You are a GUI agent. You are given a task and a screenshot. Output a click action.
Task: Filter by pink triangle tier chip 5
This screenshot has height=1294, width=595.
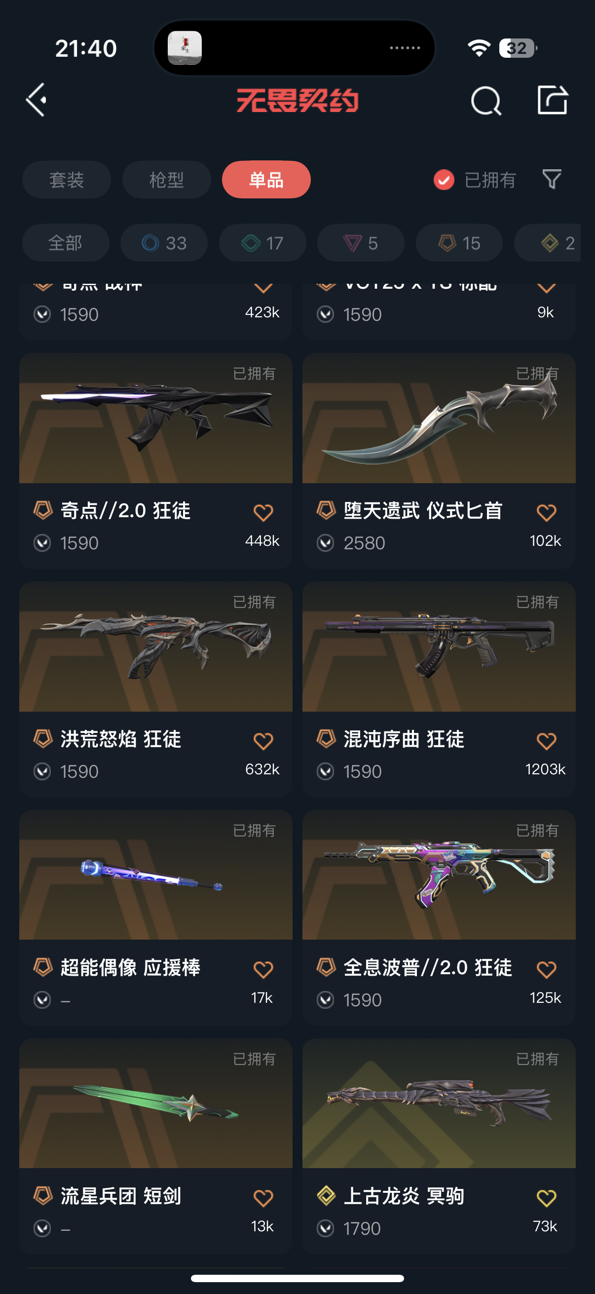361,243
